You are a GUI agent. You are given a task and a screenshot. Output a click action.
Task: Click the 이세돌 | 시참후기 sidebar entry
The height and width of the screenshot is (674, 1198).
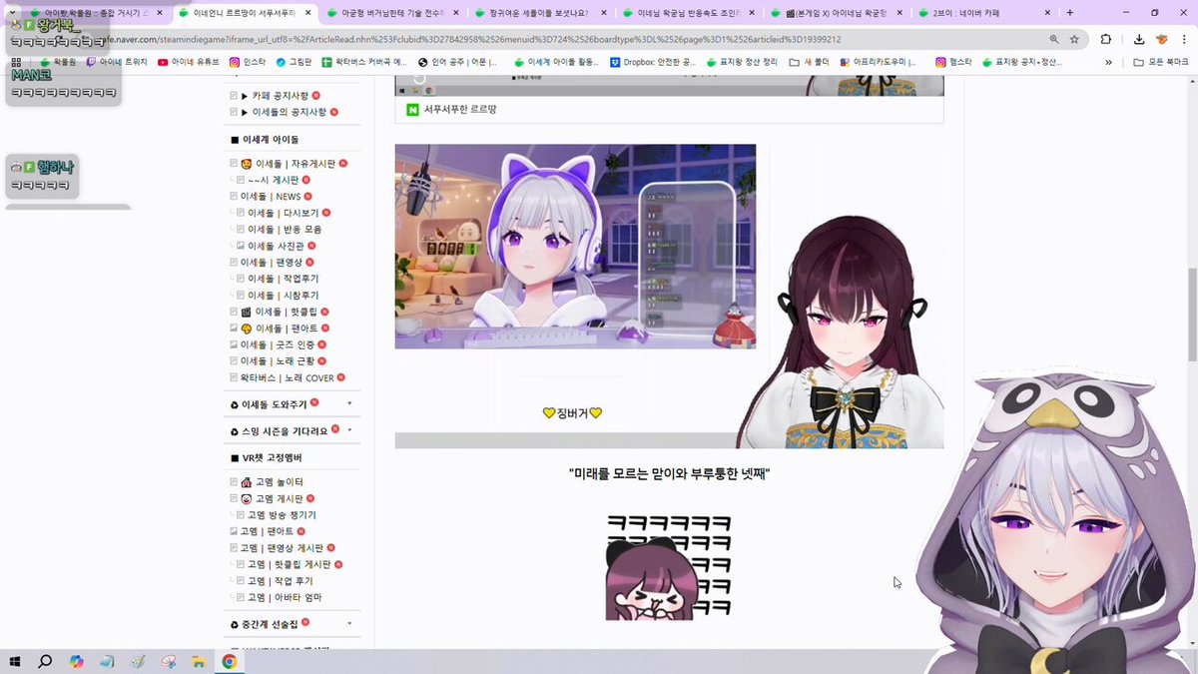[283, 296]
